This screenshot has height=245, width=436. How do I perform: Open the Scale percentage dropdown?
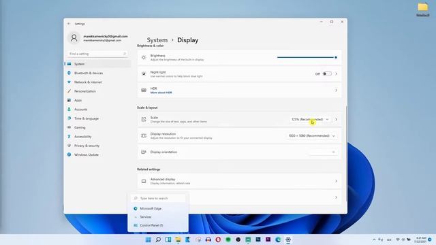(310, 120)
